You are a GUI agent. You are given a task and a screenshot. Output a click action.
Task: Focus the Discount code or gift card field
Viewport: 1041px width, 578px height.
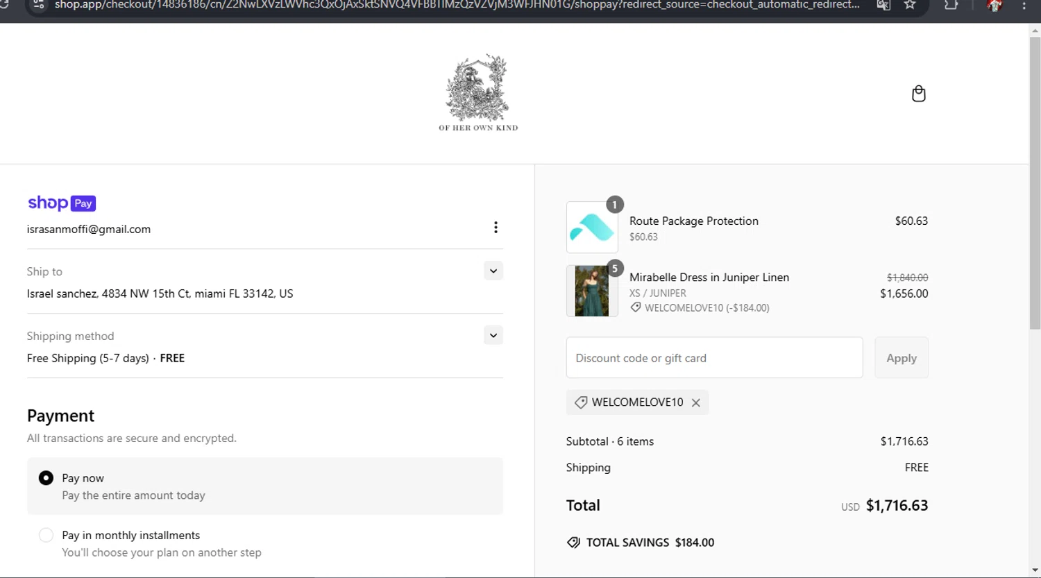click(x=714, y=358)
